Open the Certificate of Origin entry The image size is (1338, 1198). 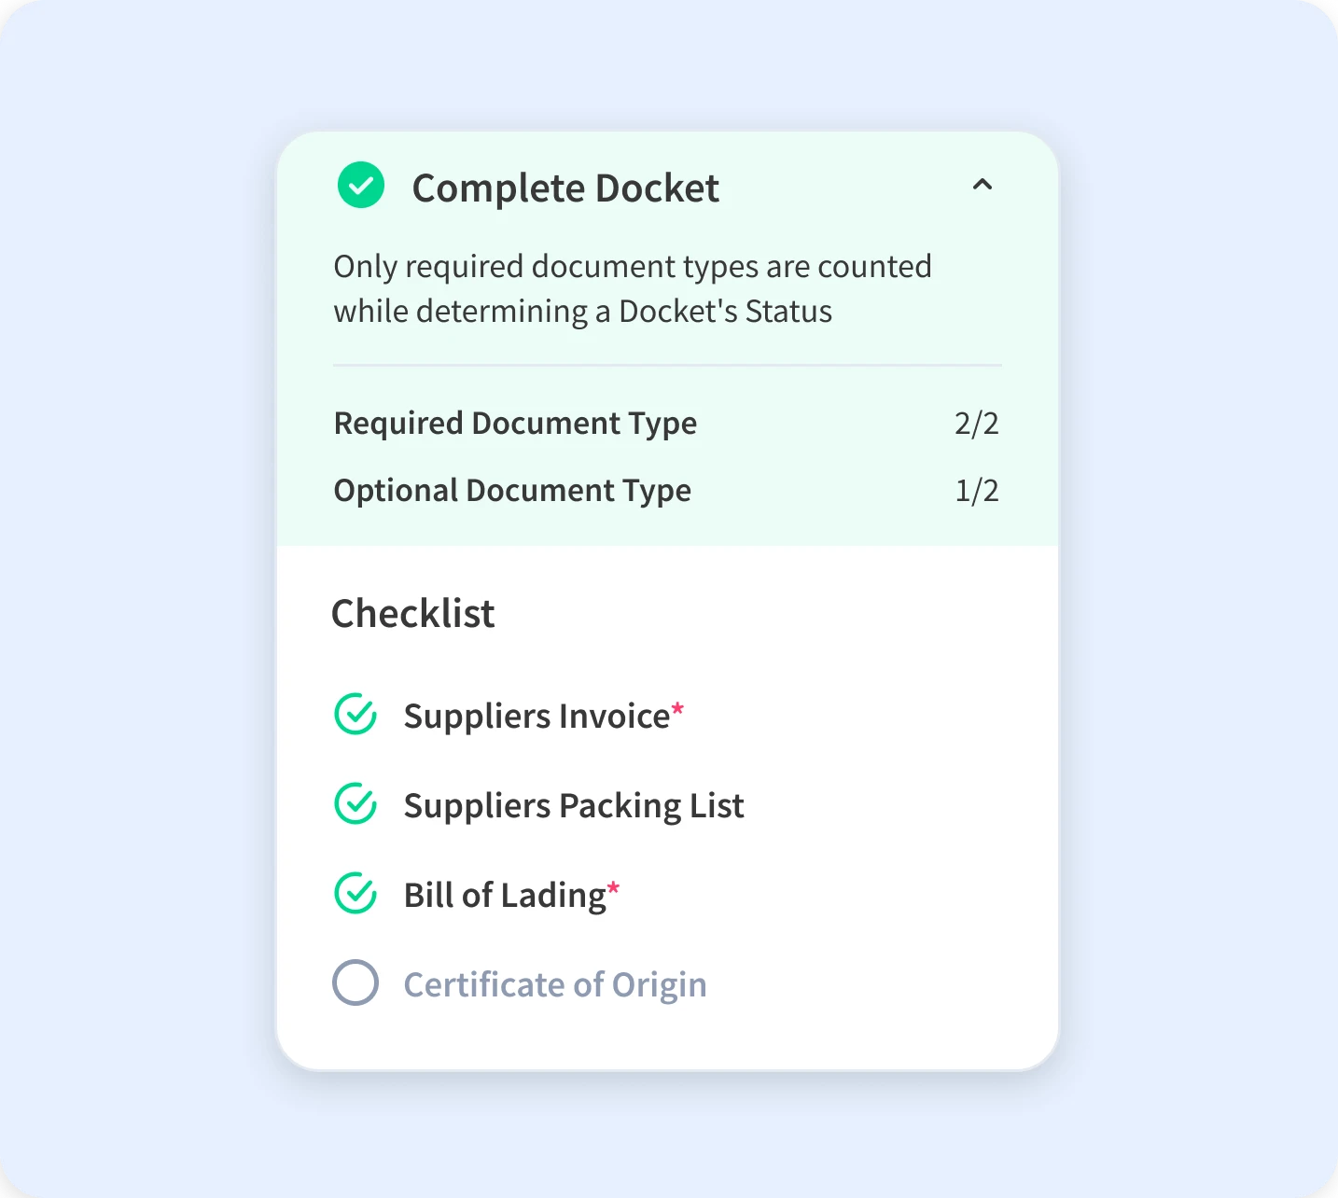pos(555,982)
